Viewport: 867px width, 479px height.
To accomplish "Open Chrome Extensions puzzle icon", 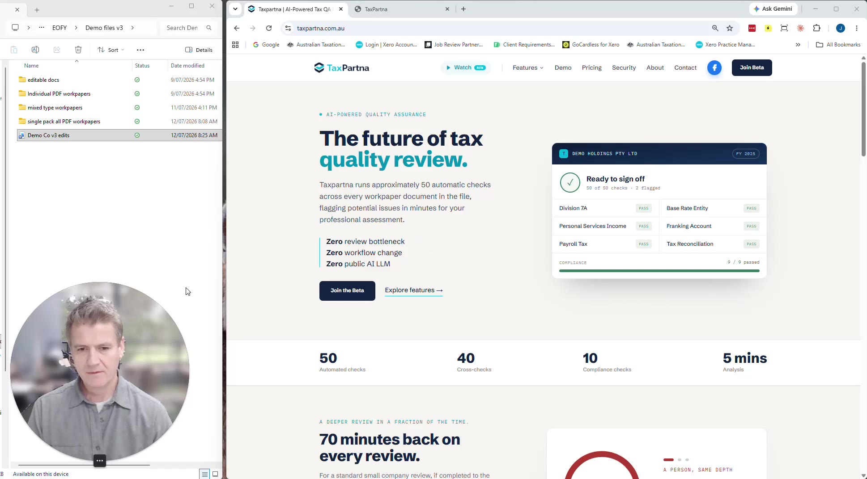I will [x=817, y=28].
